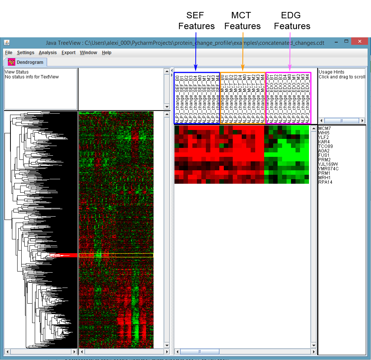The width and height of the screenshot is (371, 360).
Task: Click 'No status info for TextView' text
Action: [32, 77]
